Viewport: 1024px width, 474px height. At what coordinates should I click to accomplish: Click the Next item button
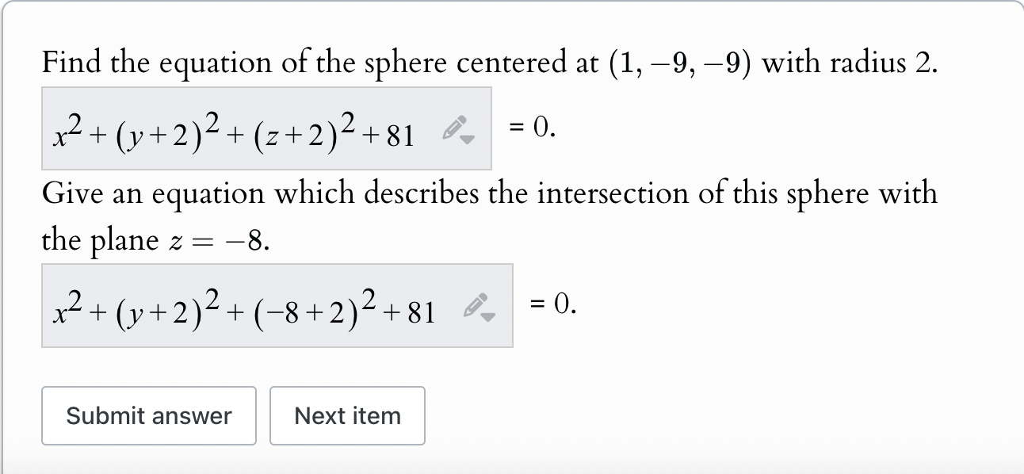pyautogui.click(x=347, y=415)
